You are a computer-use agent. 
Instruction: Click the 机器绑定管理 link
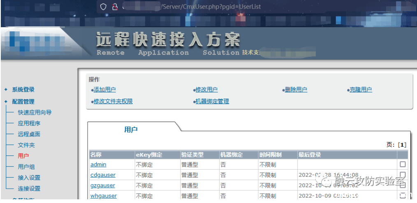click(212, 101)
